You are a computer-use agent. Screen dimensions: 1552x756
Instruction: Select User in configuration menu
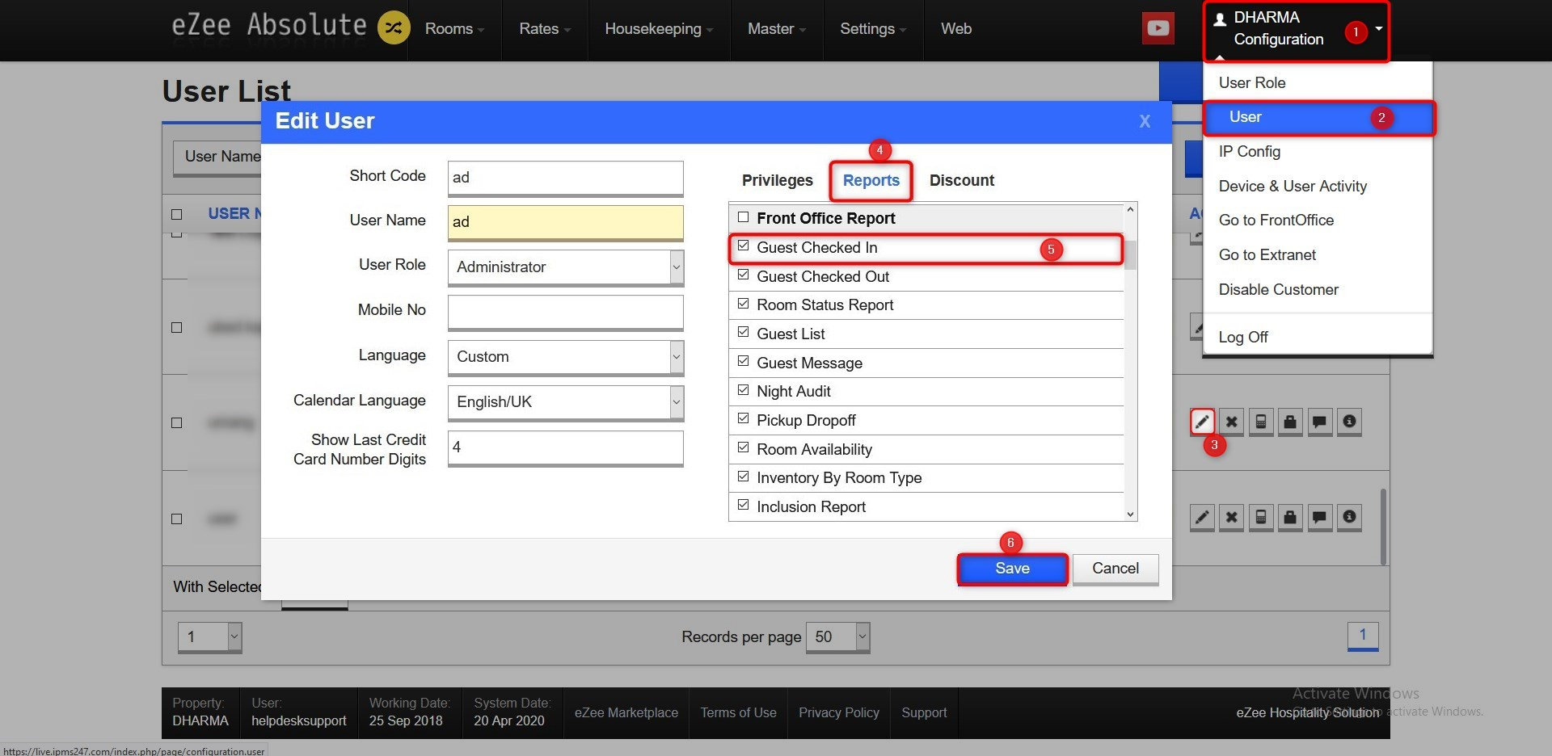pyautogui.click(x=1318, y=117)
